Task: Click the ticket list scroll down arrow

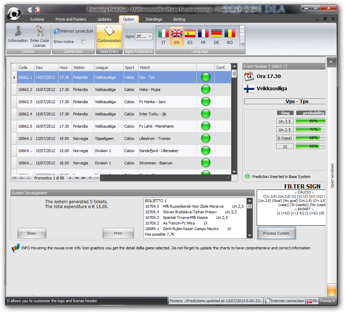Action: tap(249, 236)
